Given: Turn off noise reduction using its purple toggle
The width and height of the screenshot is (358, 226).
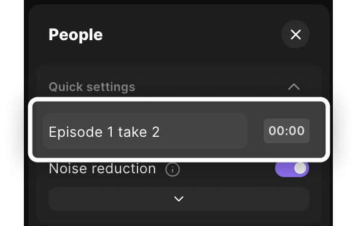Looking at the screenshot, I should pyautogui.click(x=292, y=169).
